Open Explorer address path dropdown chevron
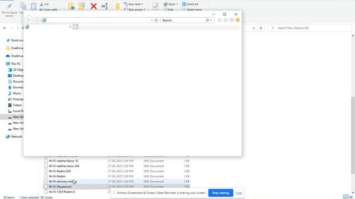This screenshot has width=355, height=199. [x=253, y=28]
